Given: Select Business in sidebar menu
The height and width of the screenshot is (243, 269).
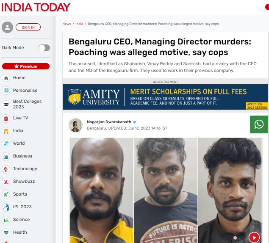Looking at the screenshot, I should pyautogui.click(x=22, y=156).
